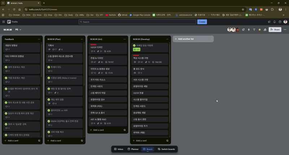The height and width of the screenshot is (155, 289).
Task: Focus the Trello Search field
Action: tap(137, 22)
